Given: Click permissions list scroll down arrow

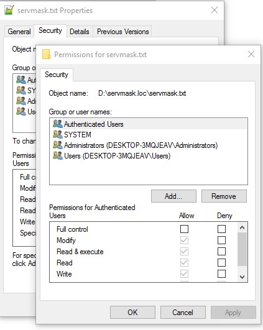Looking at the screenshot, I should point(242,277).
